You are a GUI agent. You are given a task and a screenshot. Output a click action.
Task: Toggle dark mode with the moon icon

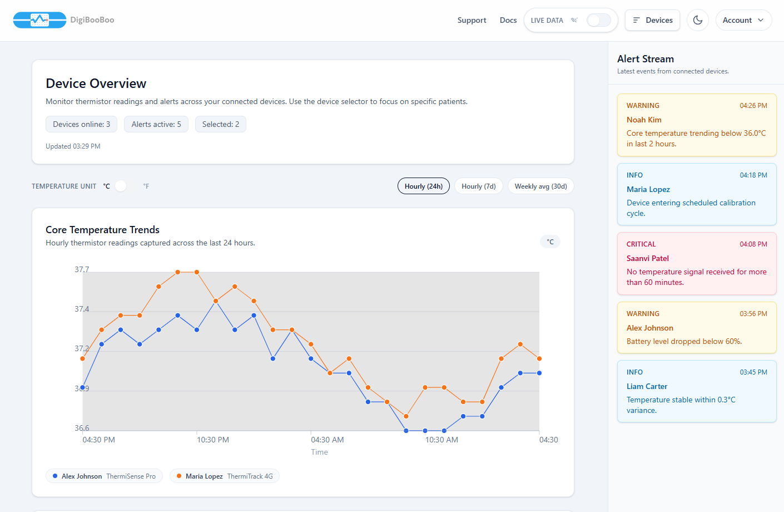(x=697, y=19)
